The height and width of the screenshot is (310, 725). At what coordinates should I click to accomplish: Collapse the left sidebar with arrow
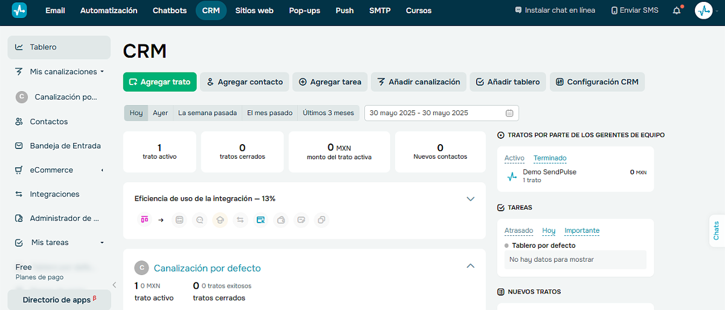(x=114, y=285)
